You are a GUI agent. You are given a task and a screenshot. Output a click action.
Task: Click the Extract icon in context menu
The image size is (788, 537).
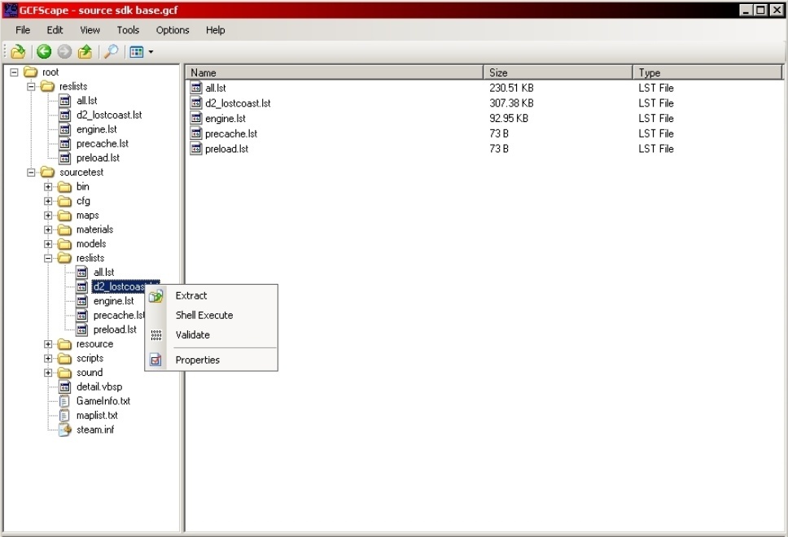(x=155, y=296)
